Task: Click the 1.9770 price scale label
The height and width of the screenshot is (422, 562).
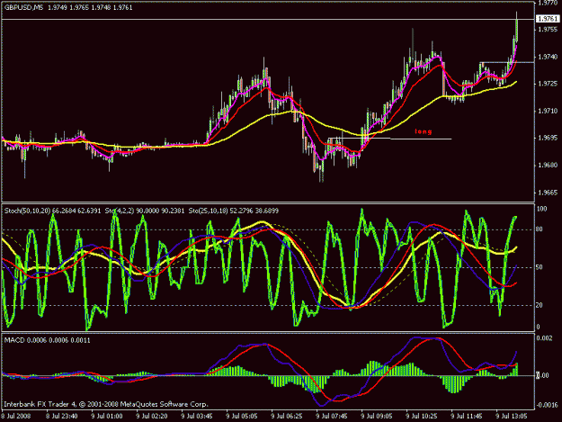Action: (x=549, y=3)
